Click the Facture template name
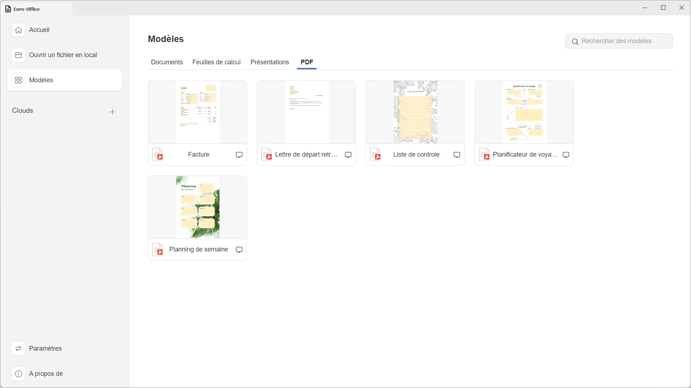The height and width of the screenshot is (388, 691). point(199,154)
